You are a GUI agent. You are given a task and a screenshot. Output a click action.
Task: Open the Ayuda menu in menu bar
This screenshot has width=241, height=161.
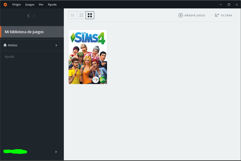pos(52,4)
